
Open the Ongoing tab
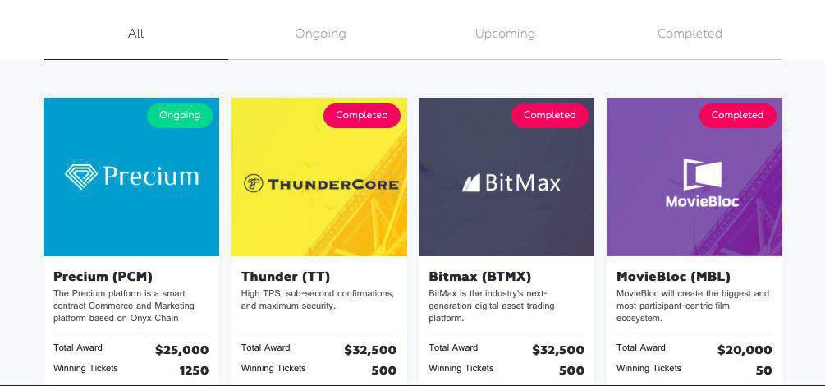pyautogui.click(x=320, y=34)
